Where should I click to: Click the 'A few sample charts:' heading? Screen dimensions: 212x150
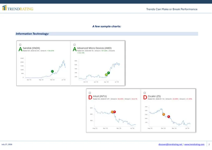[x=107, y=27]
